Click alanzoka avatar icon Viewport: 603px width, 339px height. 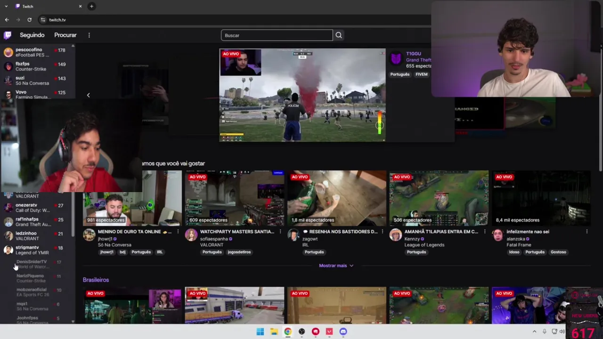tap(497, 235)
